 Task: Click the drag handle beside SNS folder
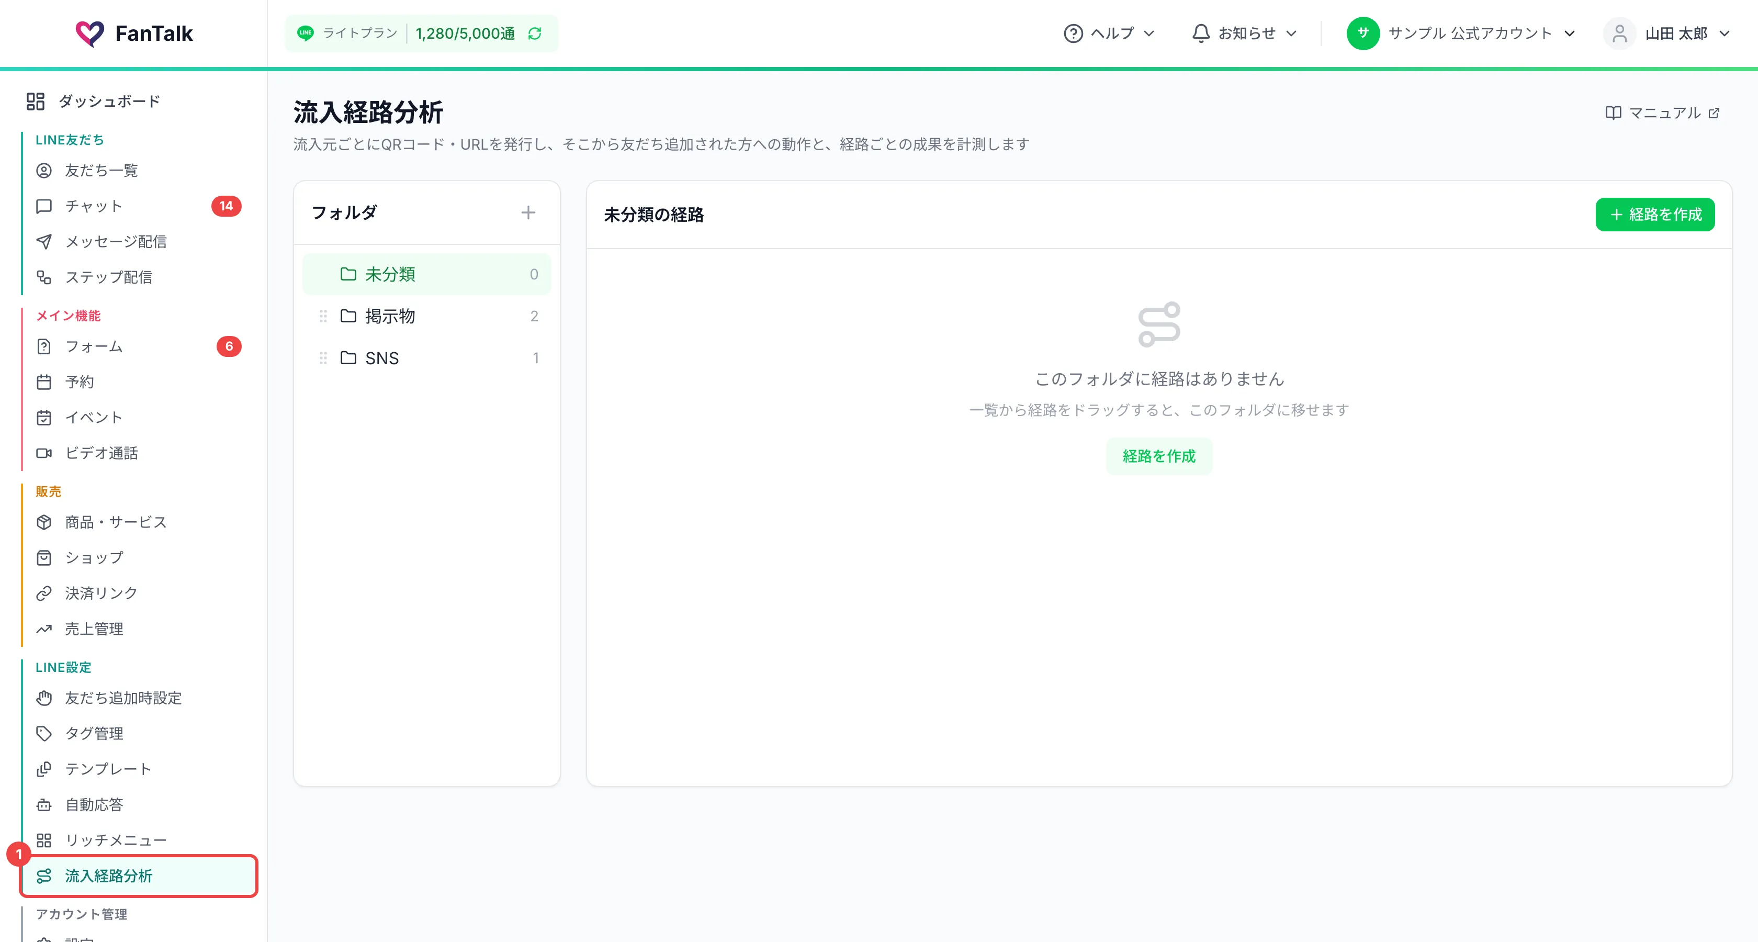323,357
